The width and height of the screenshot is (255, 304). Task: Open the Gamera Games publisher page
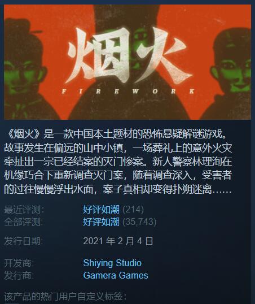pos(116,275)
